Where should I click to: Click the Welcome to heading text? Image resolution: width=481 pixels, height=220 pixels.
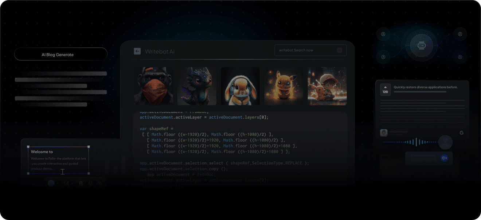coord(42,152)
